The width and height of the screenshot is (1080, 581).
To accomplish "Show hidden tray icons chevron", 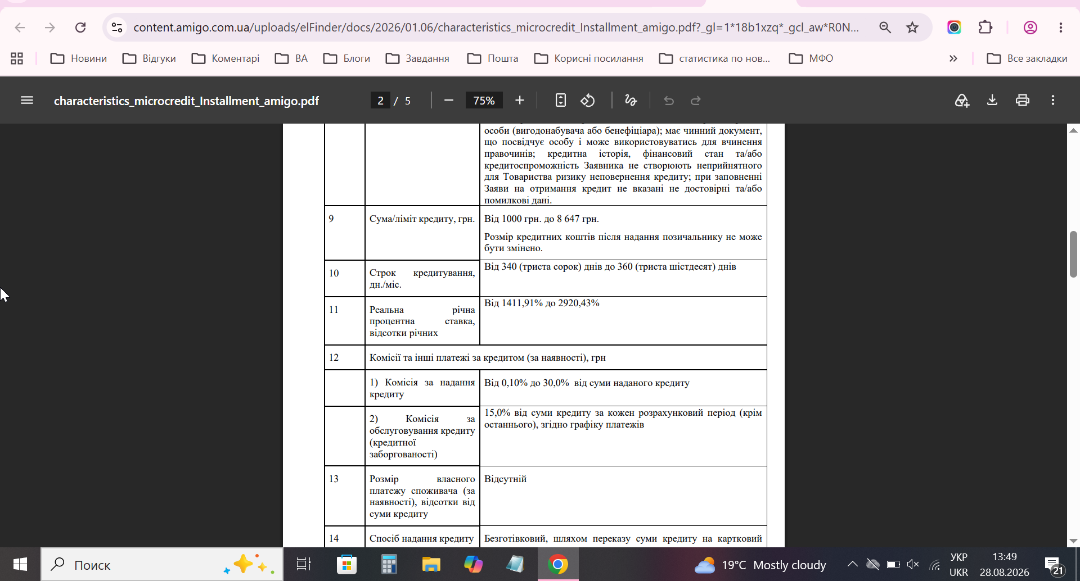I will pyautogui.click(x=853, y=564).
